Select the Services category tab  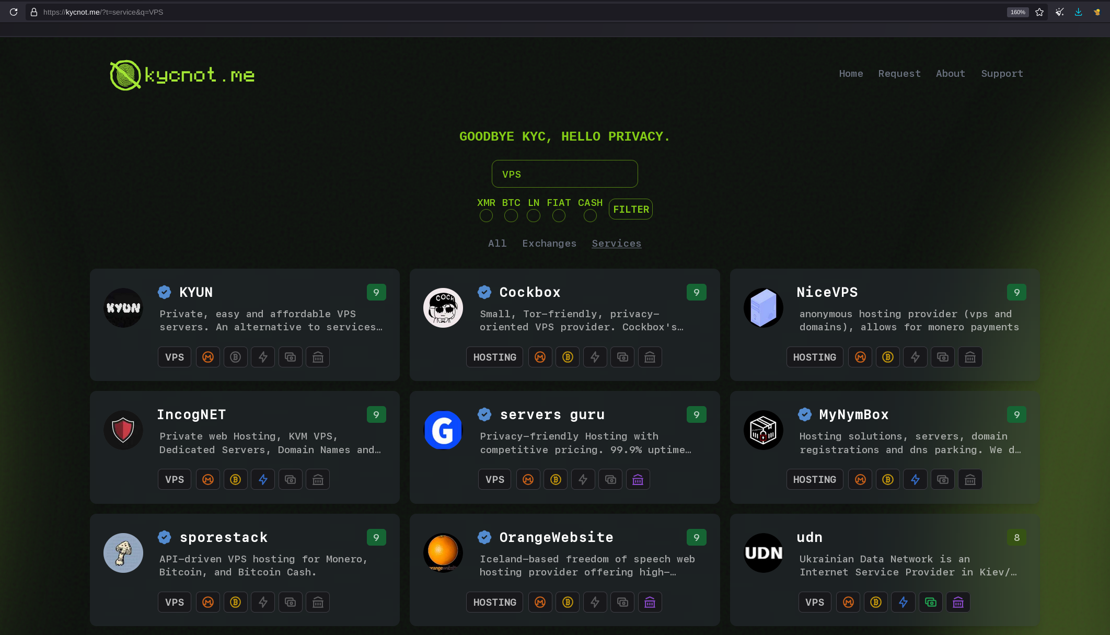(x=616, y=244)
